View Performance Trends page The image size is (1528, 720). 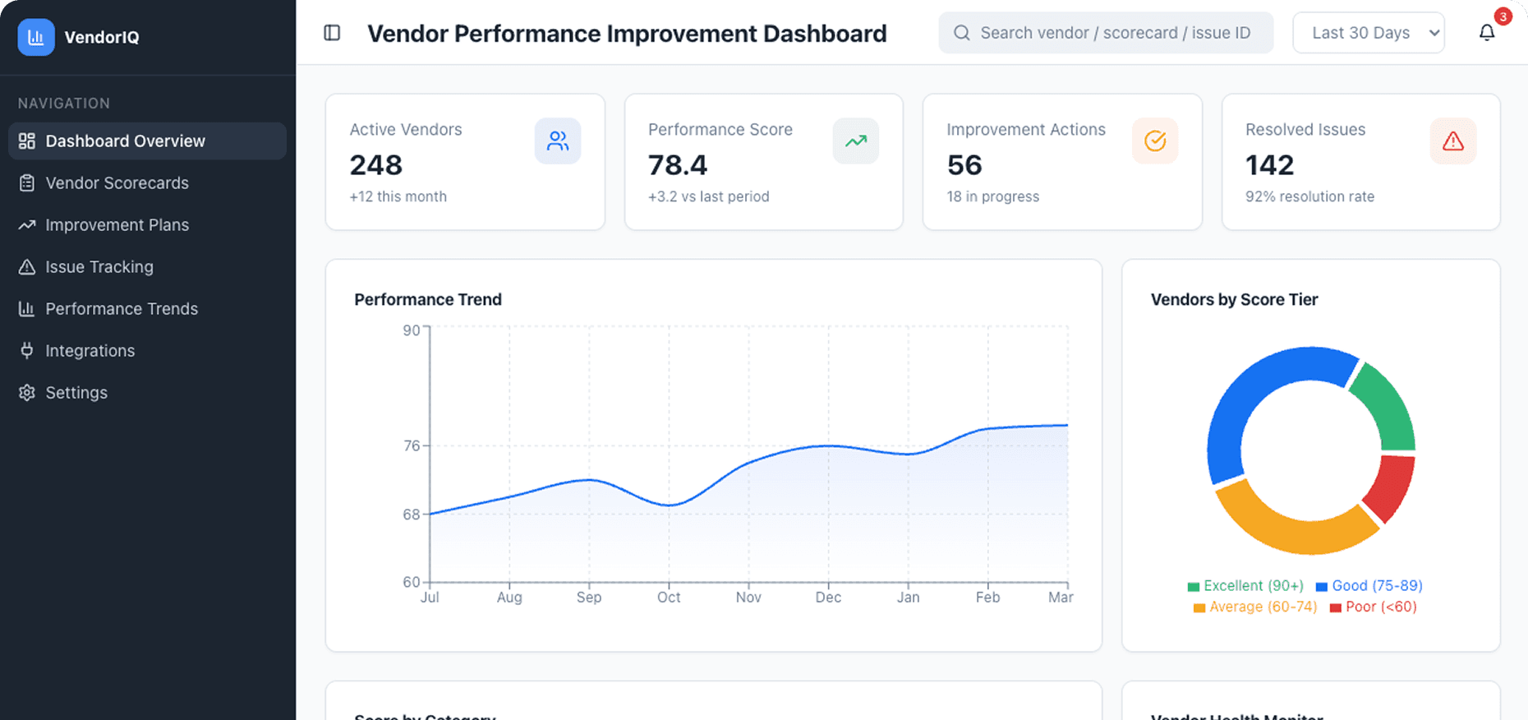click(147, 309)
